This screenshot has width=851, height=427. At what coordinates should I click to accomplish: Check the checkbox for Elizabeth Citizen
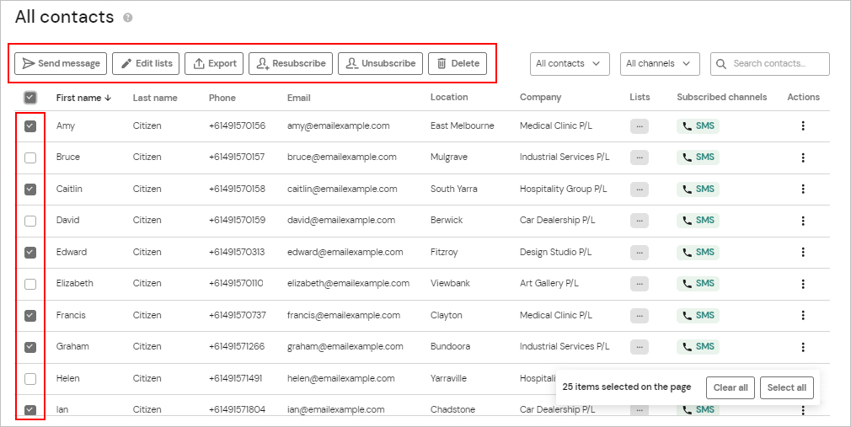point(30,284)
